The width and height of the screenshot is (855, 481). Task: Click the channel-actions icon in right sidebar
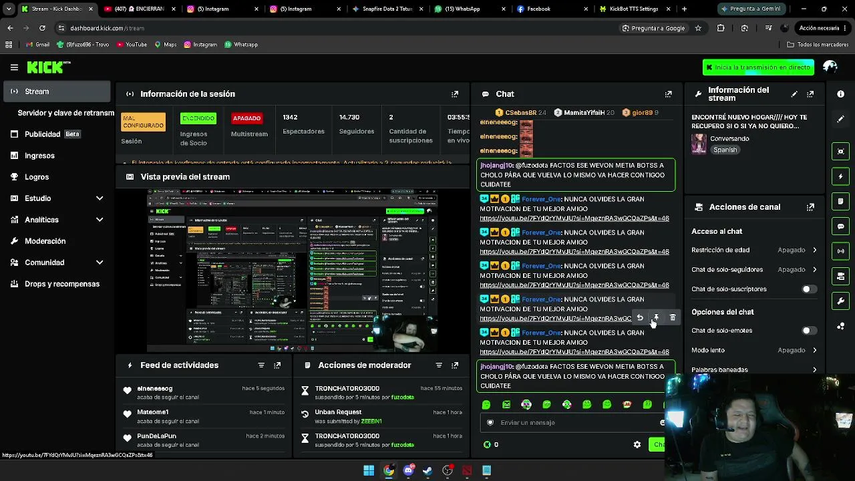841,276
